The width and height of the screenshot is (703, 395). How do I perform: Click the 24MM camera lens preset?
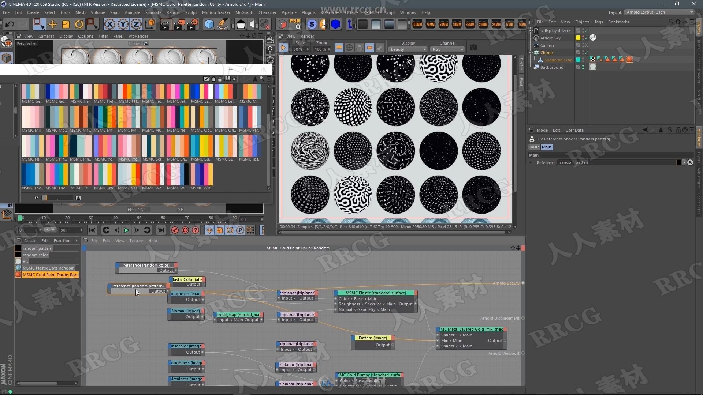(x=496, y=25)
